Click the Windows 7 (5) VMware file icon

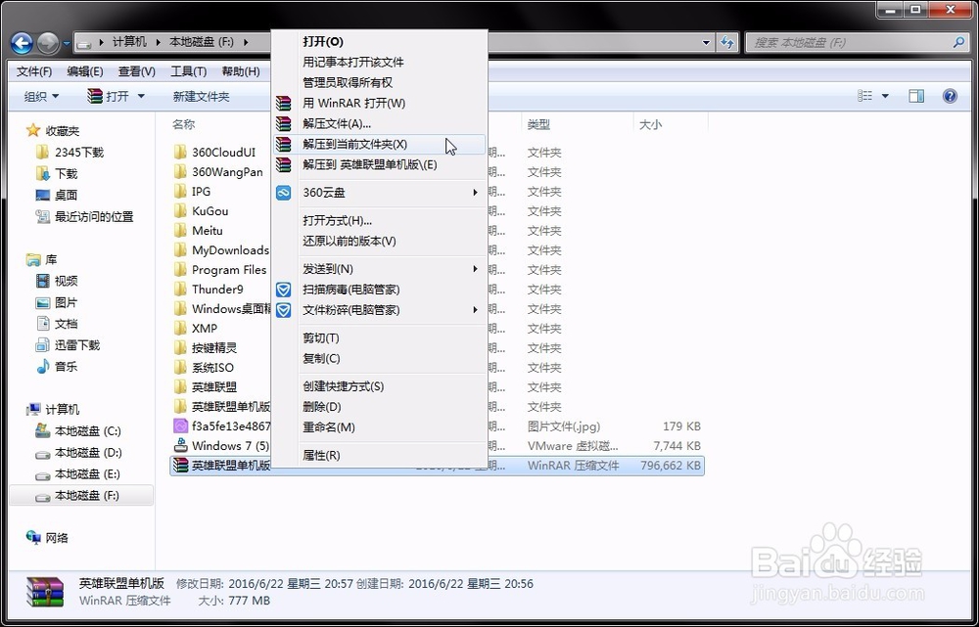point(180,445)
